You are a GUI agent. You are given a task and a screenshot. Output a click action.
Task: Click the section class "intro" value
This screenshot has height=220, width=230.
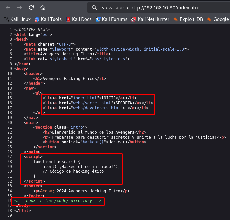(77, 127)
